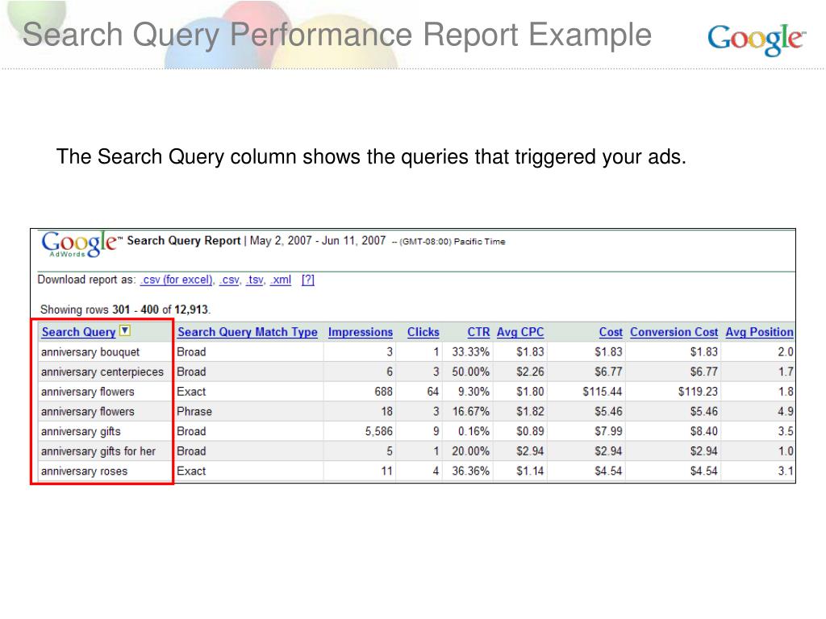Sort by Avg Position column header
The width and height of the screenshot is (826, 619).
(759, 332)
